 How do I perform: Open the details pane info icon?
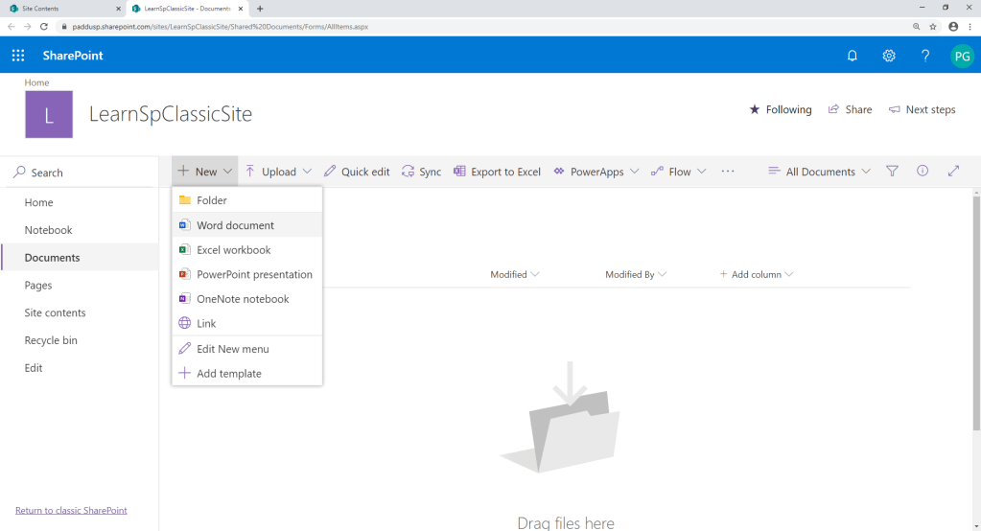923,172
